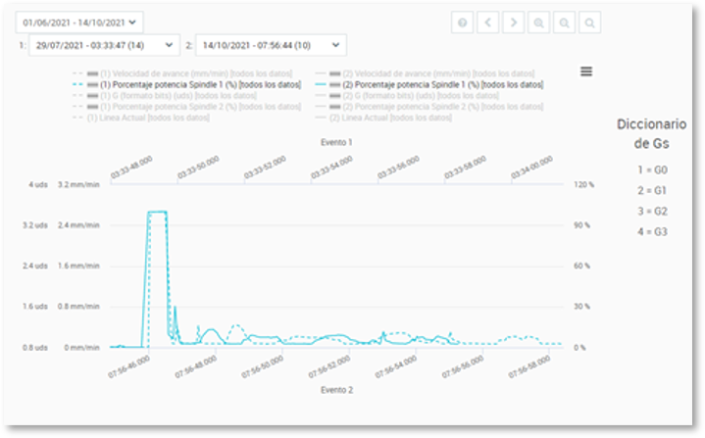
Task: Open the date range dropdown 01/06/2021 - 14/10/2021
Action: point(78,21)
